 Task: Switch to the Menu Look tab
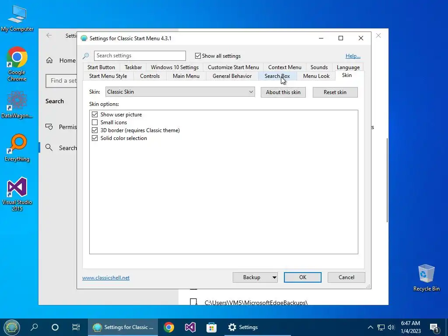[x=316, y=76]
